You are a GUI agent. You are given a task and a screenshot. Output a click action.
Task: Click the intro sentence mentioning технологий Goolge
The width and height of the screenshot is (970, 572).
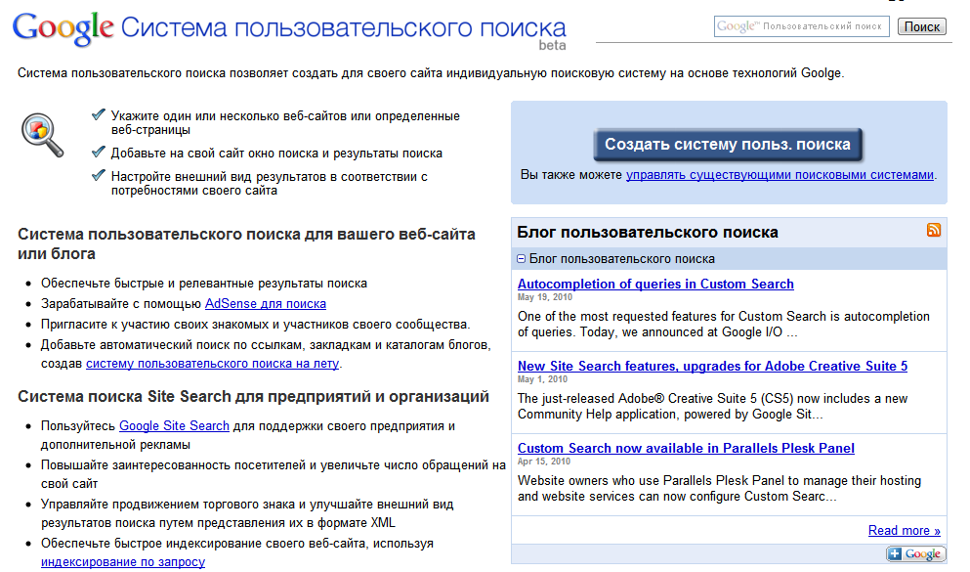pos(431,73)
